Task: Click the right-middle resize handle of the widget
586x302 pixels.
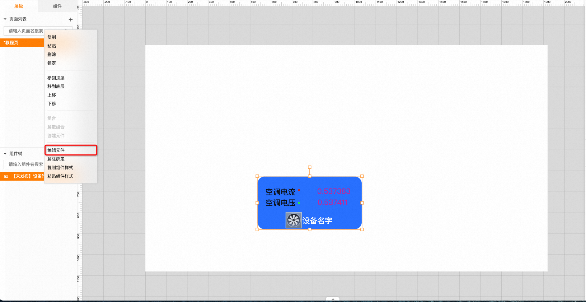Action: tap(362, 203)
